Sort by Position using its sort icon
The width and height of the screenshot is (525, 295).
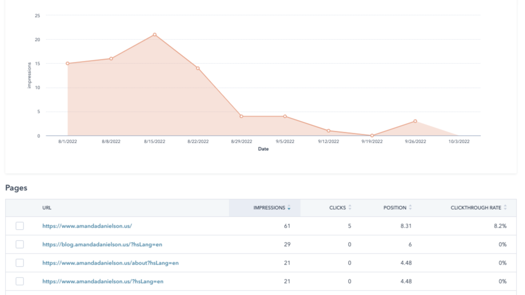point(411,208)
